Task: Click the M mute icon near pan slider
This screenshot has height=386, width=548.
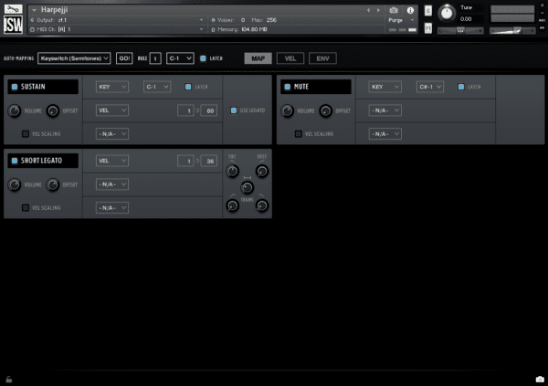Action: (x=428, y=28)
